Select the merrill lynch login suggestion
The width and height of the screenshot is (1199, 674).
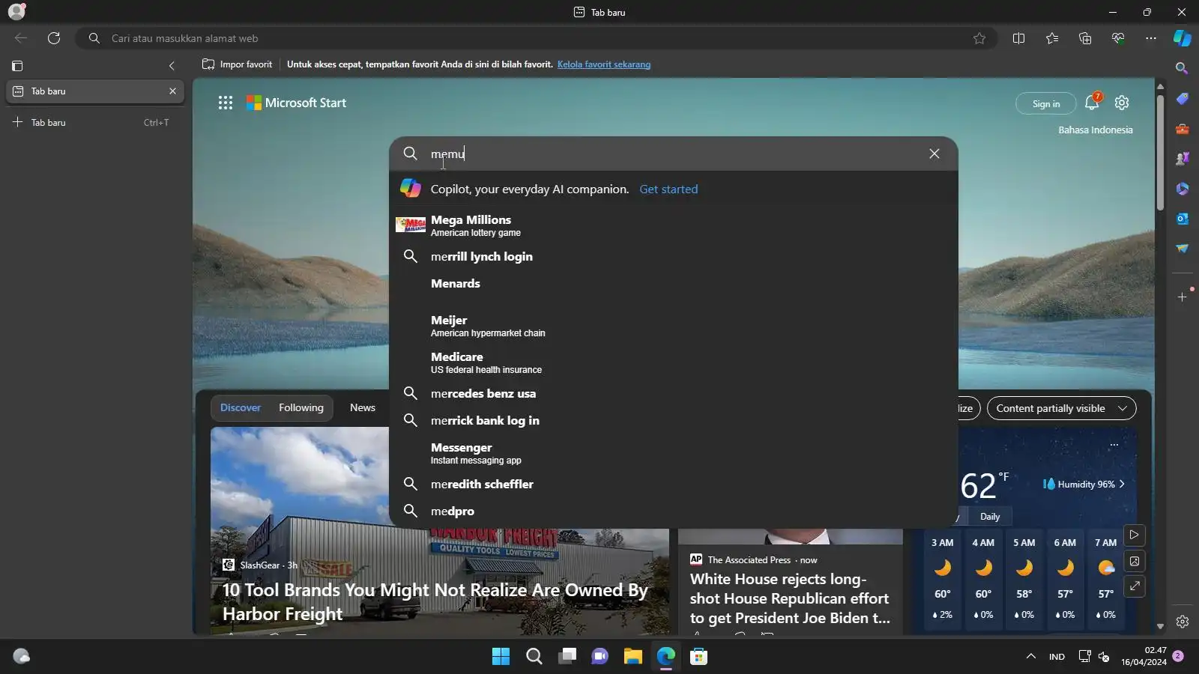pyautogui.click(x=673, y=257)
